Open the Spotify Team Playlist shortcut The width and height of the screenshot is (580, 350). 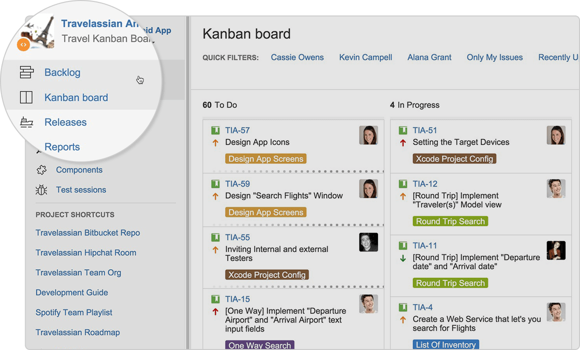[x=73, y=312]
